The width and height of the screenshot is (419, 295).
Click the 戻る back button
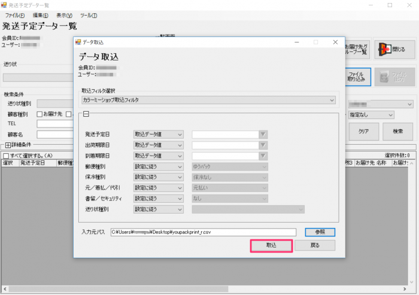coord(315,245)
